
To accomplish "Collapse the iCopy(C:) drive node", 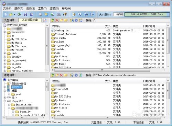I will 5,101.
